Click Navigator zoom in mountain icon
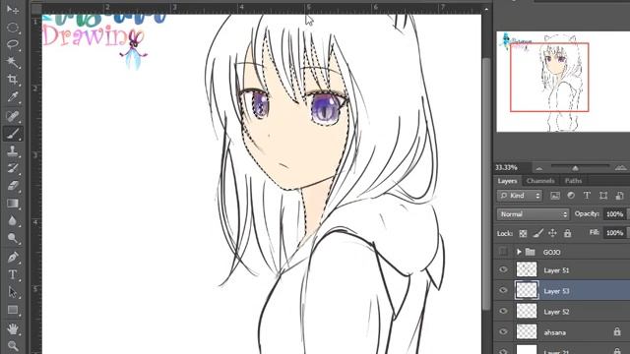This screenshot has width=630, height=354. 621,168
